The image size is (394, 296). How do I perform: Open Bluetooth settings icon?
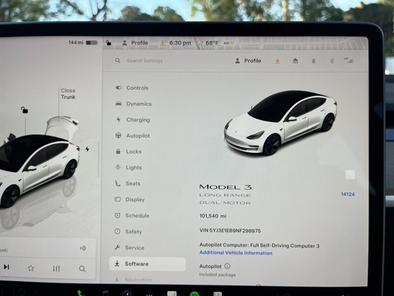click(x=331, y=61)
